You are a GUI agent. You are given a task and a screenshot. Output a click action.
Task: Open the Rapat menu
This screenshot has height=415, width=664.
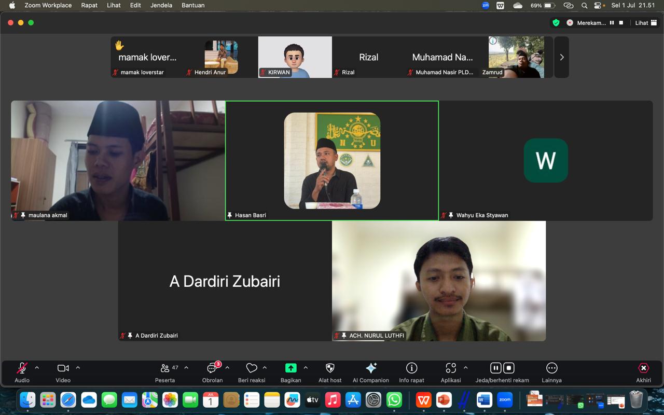point(89,5)
